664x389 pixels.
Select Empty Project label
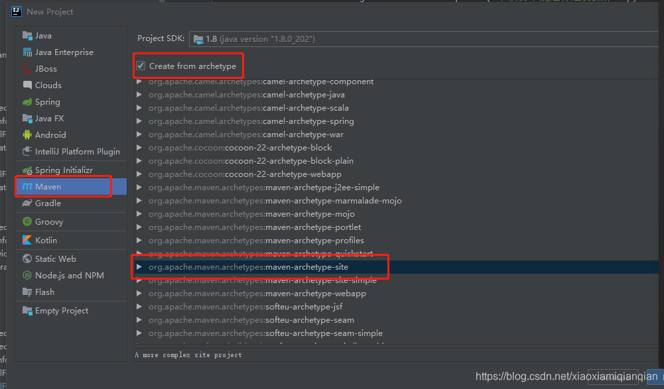point(62,311)
